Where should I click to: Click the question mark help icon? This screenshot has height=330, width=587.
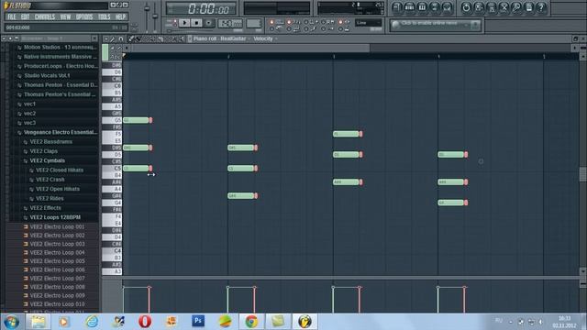pyautogui.click(x=541, y=7)
